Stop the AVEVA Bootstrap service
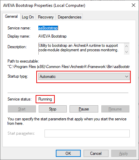This screenshot has width=139, height=160. point(53,109)
